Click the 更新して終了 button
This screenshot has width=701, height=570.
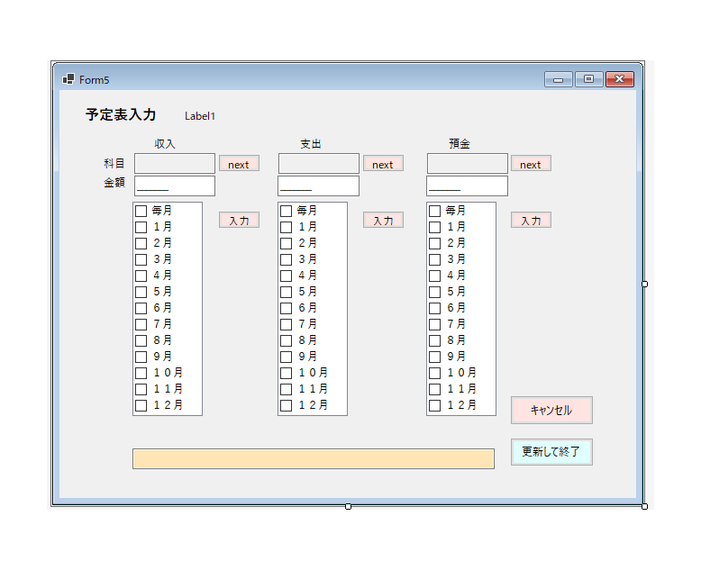click(x=551, y=452)
